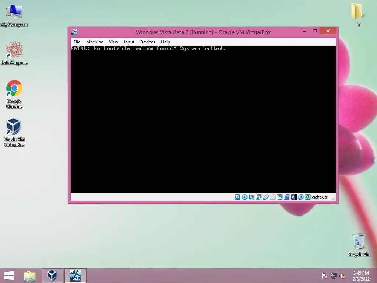Viewport: 377px width, 283px height.
Task: Select the Oracle VM VirtualBox desktop shortcut
Action: [14, 133]
